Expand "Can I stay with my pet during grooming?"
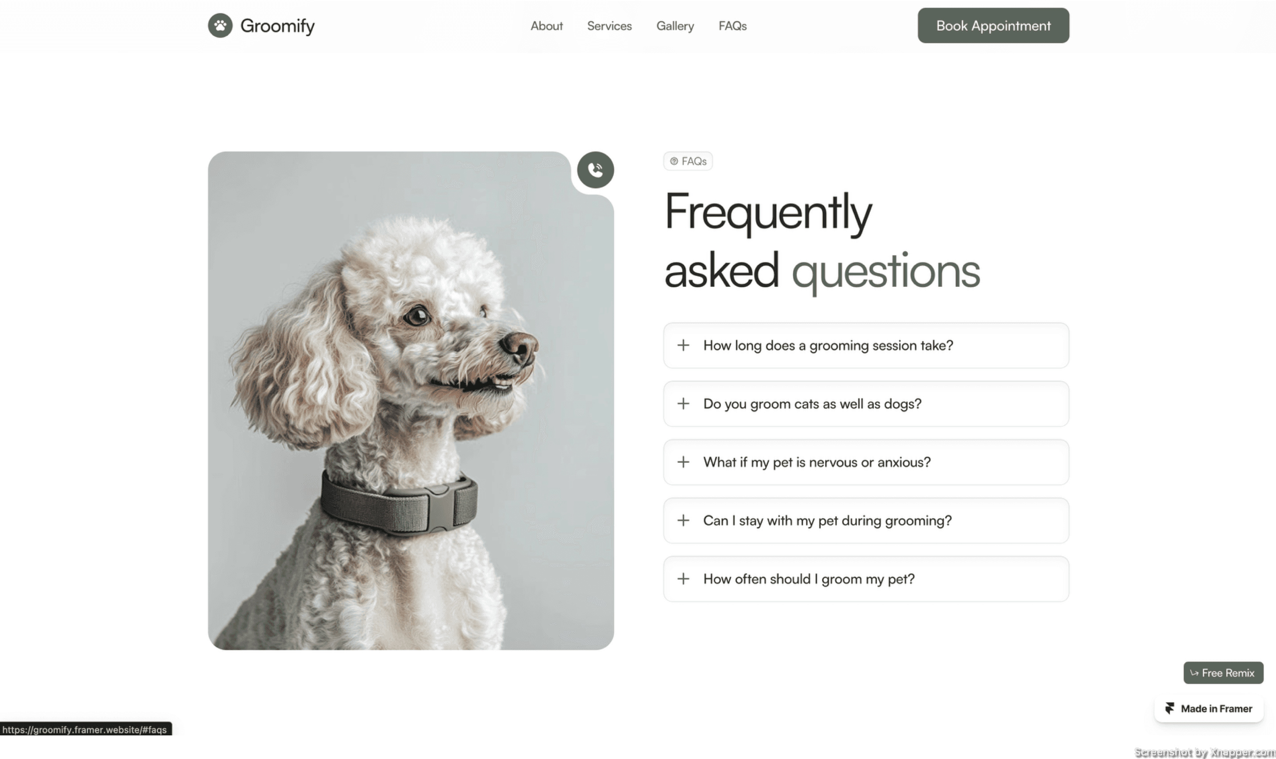This screenshot has height=759, width=1276. [866, 520]
